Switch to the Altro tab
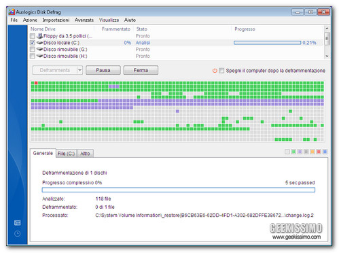 click(85, 154)
